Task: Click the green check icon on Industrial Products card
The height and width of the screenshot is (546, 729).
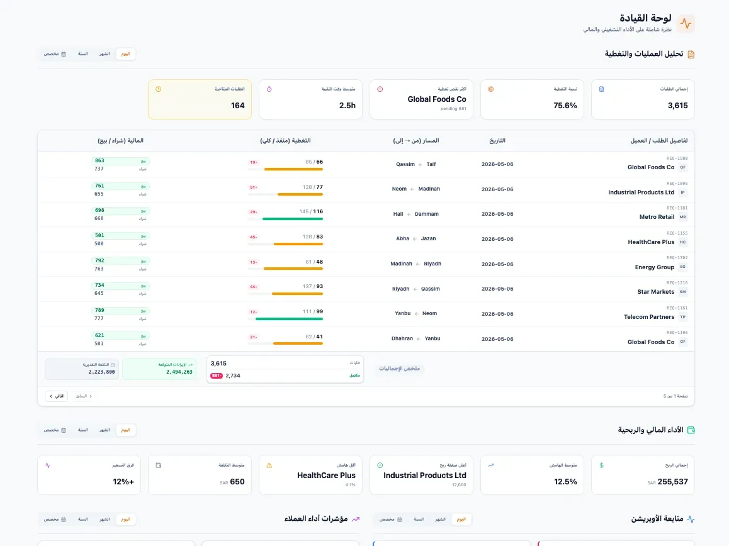Action: [380, 465]
